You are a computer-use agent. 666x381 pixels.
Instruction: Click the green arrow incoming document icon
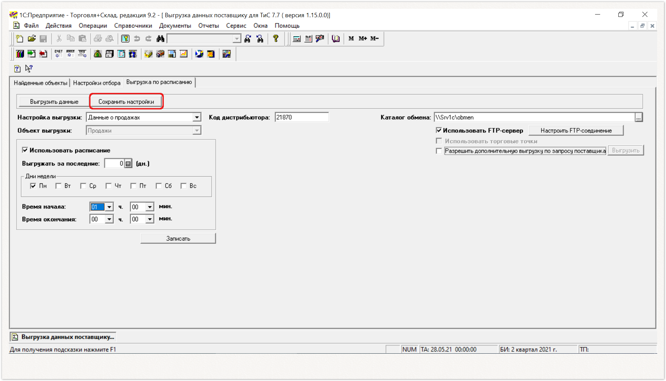coord(31,54)
